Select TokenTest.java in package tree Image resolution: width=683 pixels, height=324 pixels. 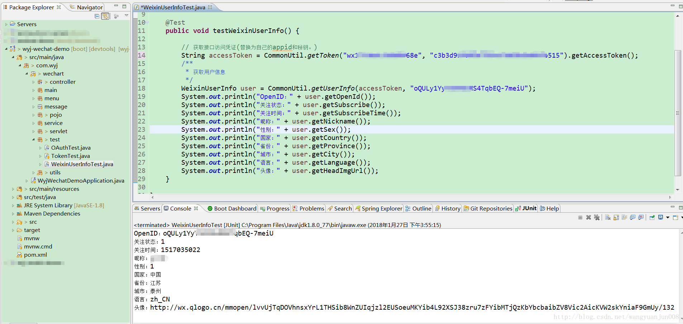pos(70,156)
